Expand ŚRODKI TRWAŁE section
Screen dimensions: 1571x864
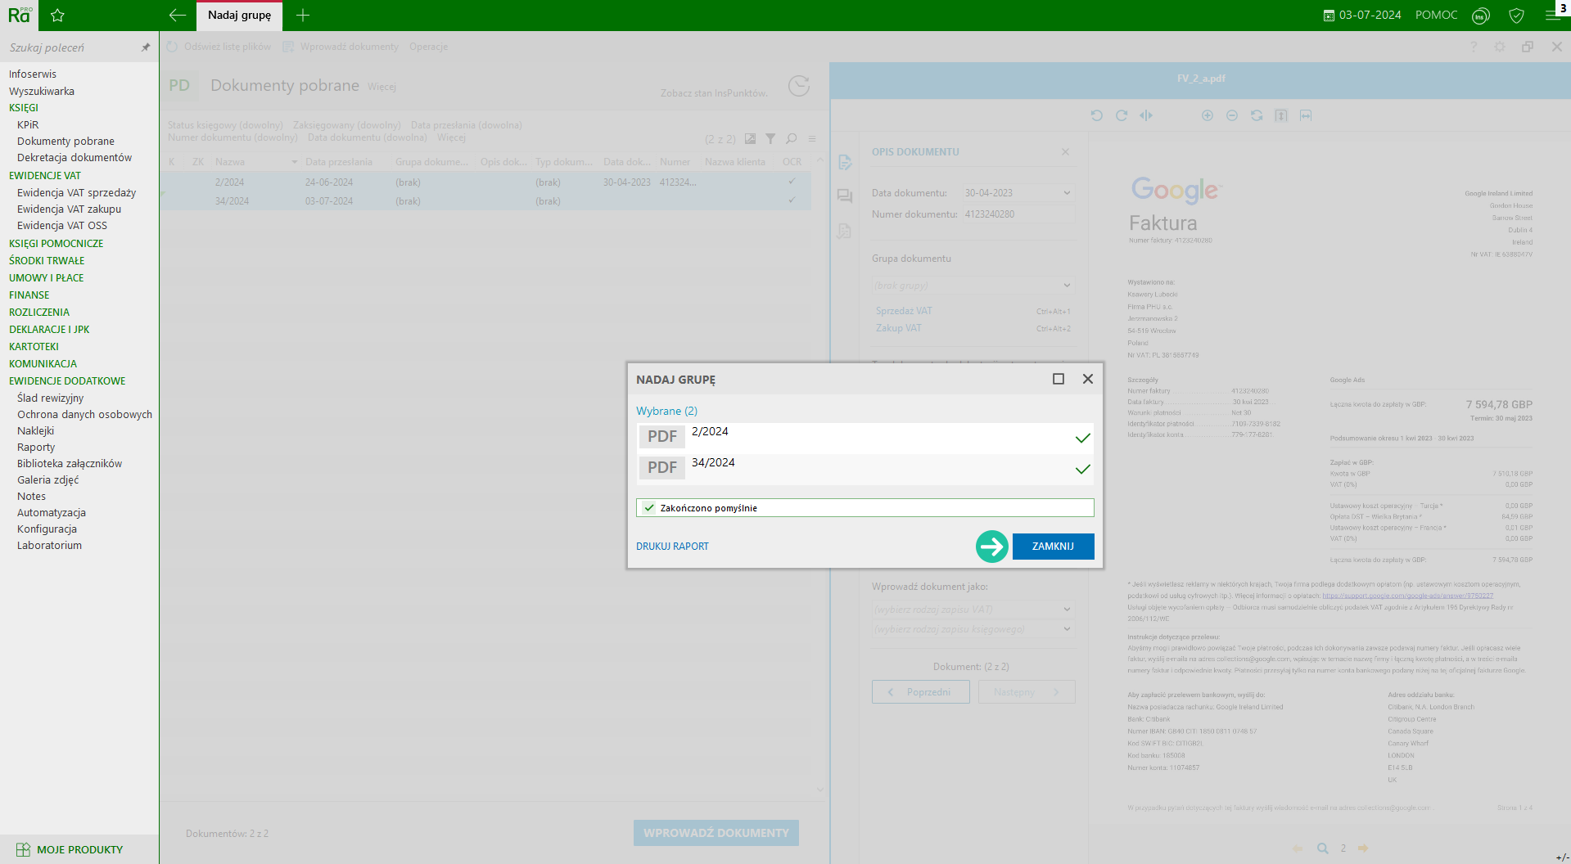tap(47, 260)
